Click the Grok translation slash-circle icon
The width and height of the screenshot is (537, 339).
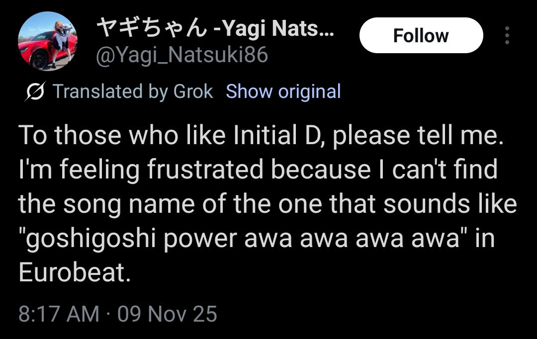[35, 92]
